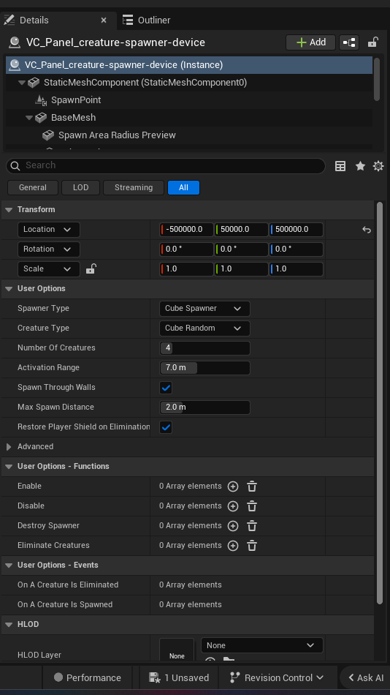Expand the Advanced section

point(9,447)
